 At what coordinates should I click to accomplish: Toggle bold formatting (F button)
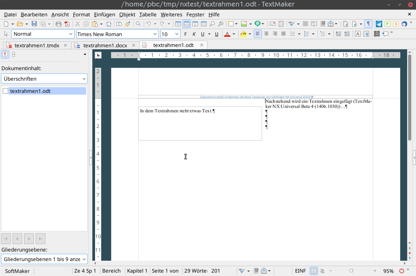(x=185, y=34)
